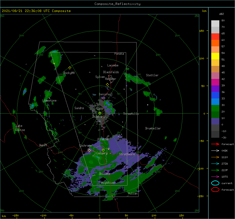Select the blue 33-36 dBZ swatch
Screen dimensions: 235x219
tap(215, 95)
